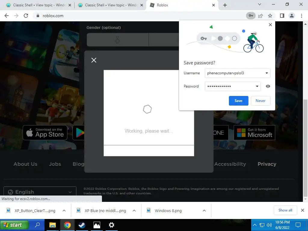
Task: Open a new browser tab
Action: pos(225,5)
